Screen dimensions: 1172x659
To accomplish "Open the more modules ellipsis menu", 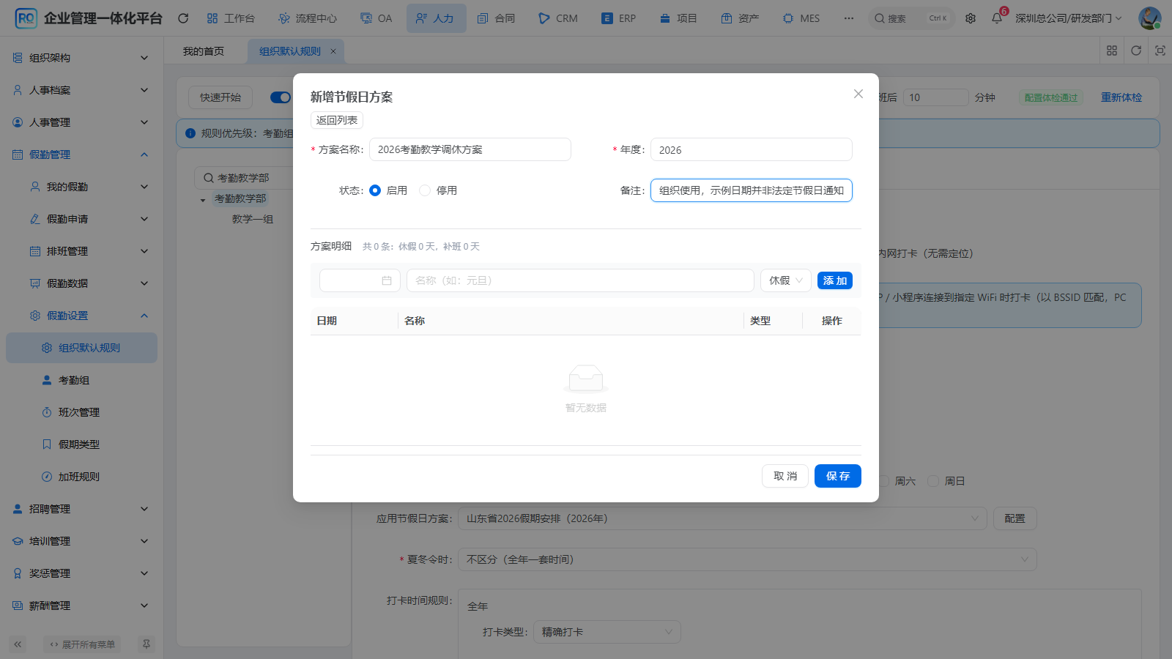I will (x=849, y=18).
